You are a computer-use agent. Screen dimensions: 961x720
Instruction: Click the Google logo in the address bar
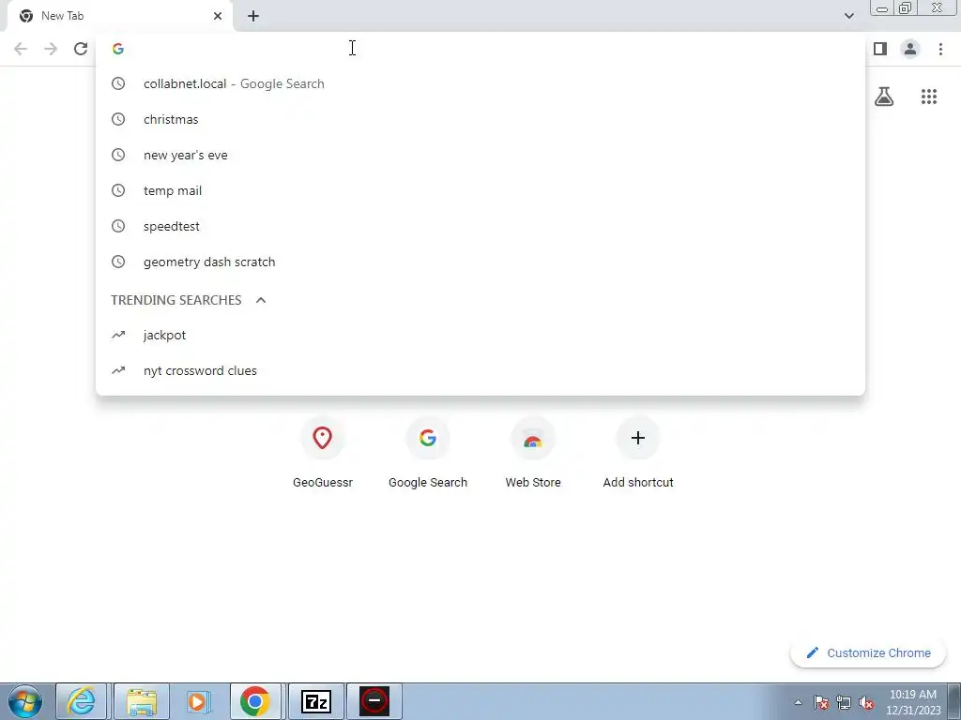(x=118, y=49)
